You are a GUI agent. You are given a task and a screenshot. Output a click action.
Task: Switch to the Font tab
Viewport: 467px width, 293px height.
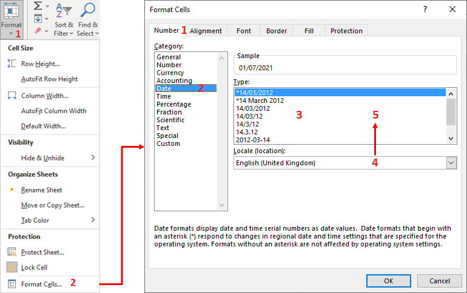tap(244, 31)
